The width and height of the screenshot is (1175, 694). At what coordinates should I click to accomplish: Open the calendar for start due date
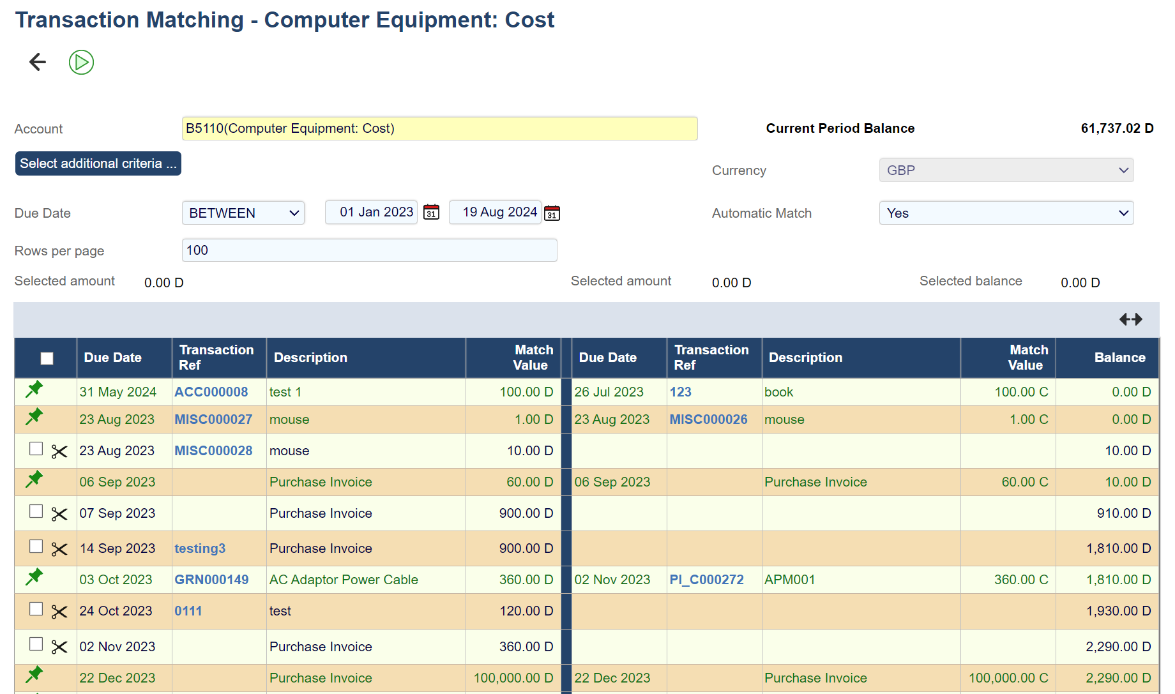(x=432, y=213)
